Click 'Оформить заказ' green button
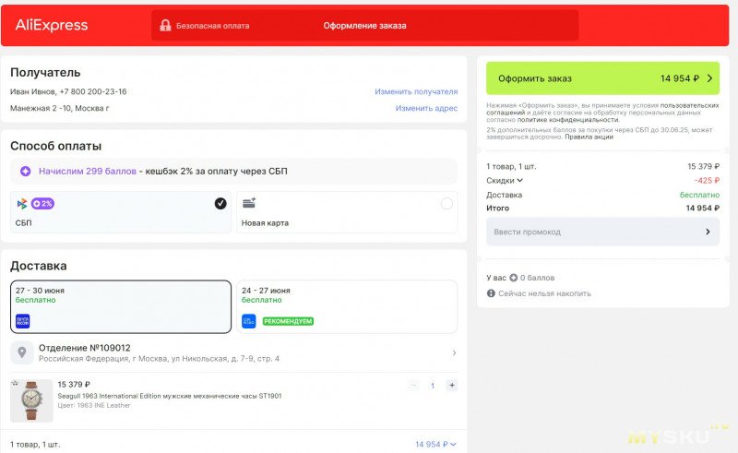The height and width of the screenshot is (453, 738). pos(602,78)
